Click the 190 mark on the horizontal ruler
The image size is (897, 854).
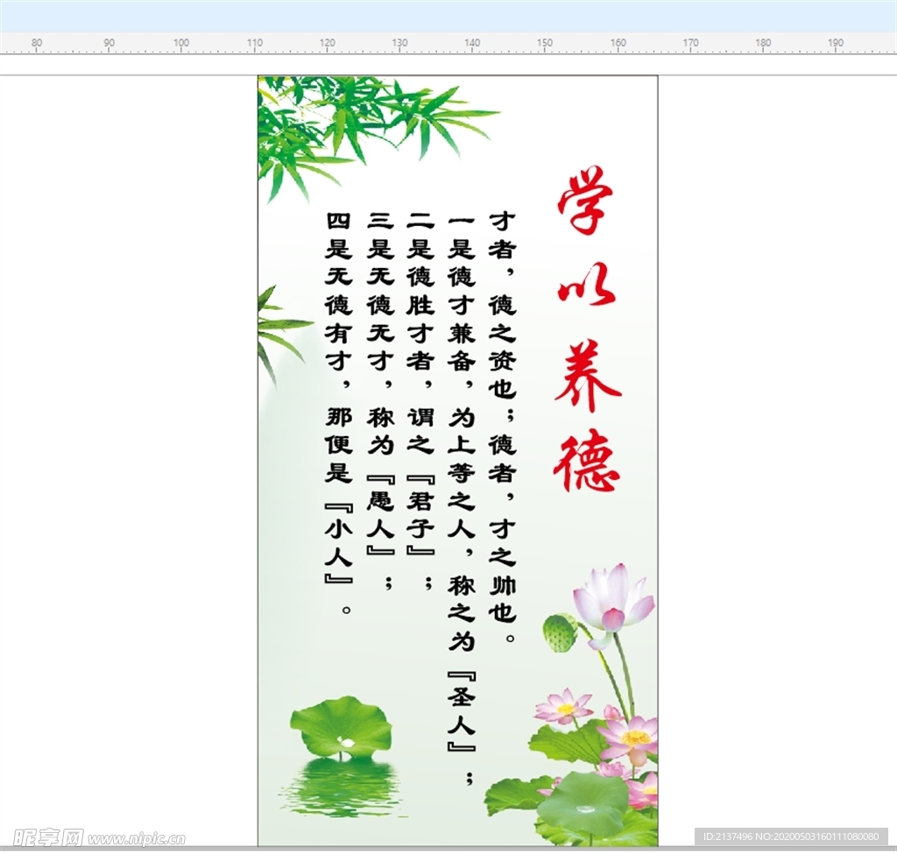[837, 41]
